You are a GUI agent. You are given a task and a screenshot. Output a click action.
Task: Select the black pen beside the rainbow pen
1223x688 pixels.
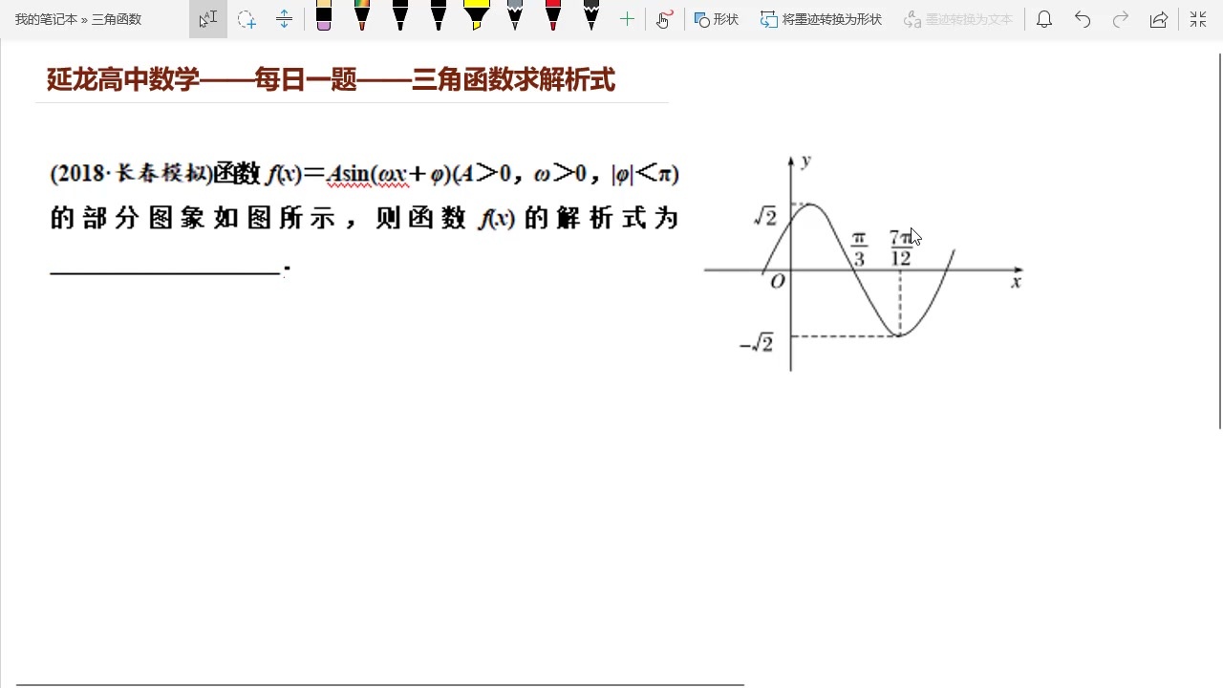point(400,16)
